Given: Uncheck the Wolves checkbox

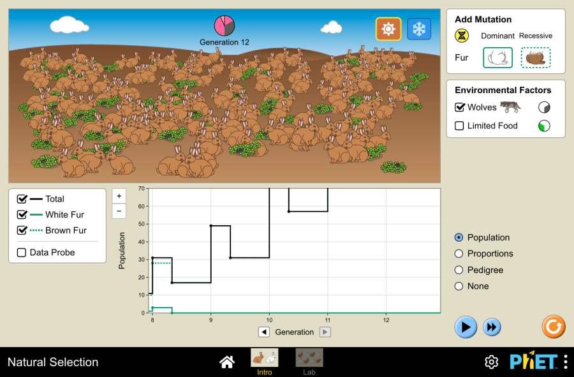Looking at the screenshot, I should pyautogui.click(x=459, y=107).
